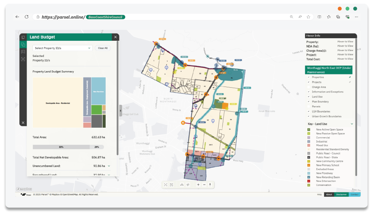Reset map north with compass icon
The image size is (373, 215).
tap(210, 185)
